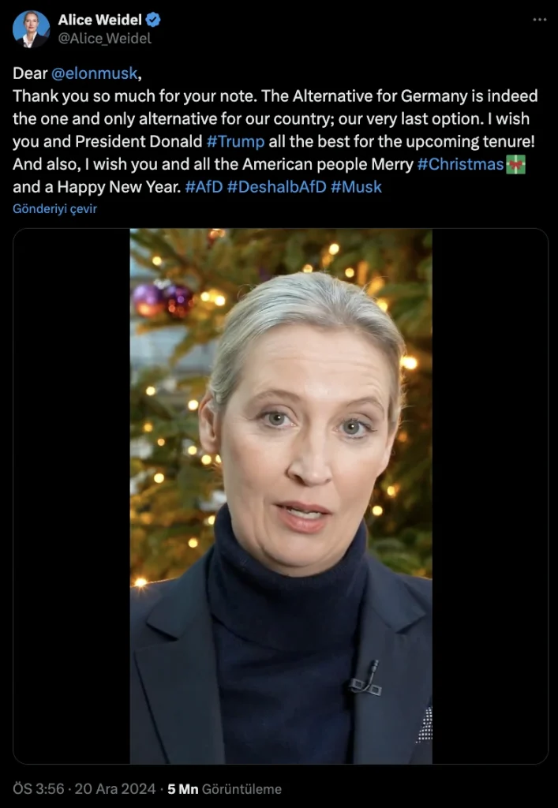Click the post time ÖS 3:56
The image size is (558, 808).
pos(39,789)
